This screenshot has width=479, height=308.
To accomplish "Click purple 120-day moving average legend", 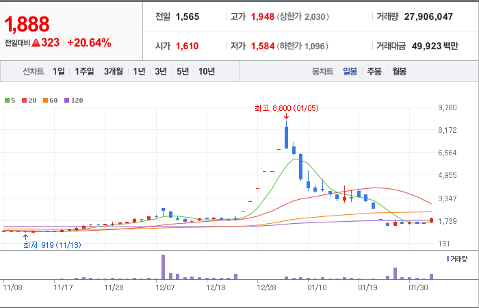I will coord(74,100).
